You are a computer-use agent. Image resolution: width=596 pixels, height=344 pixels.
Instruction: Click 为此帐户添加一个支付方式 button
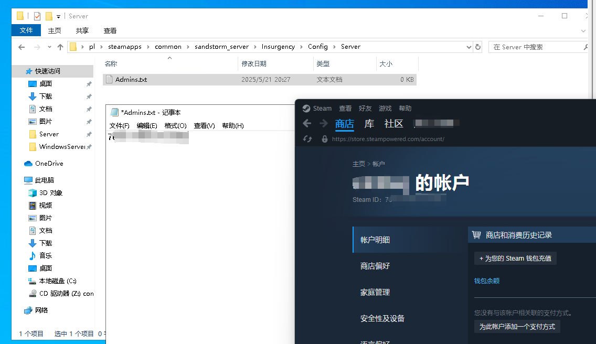tap(517, 327)
